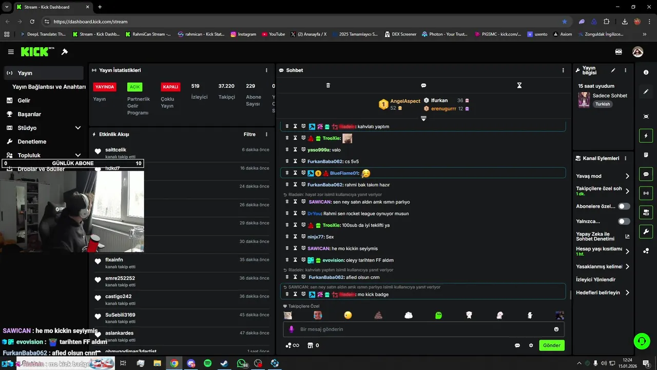Open Hesap yaşı kısıtlama options

tap(603, 251)
